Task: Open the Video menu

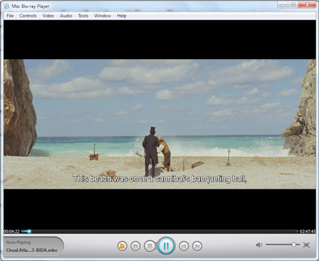Action: click(48, 16)
